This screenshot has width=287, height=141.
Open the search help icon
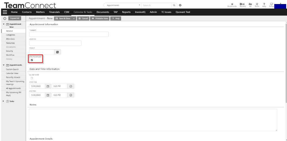click(180, 5)
